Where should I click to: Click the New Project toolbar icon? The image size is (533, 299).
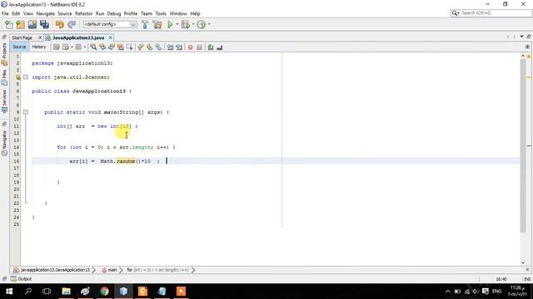click(20, 24)
